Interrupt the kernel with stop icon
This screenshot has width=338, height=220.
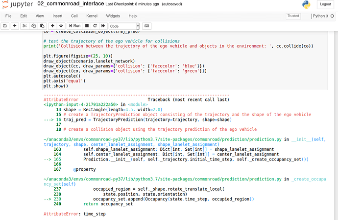coord(87,26)
